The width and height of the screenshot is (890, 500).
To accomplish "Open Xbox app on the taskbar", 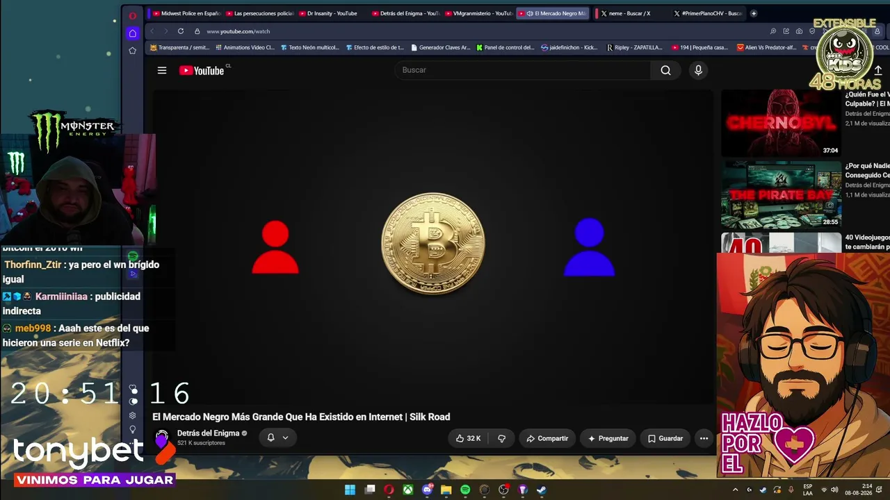I will [408, 490].
